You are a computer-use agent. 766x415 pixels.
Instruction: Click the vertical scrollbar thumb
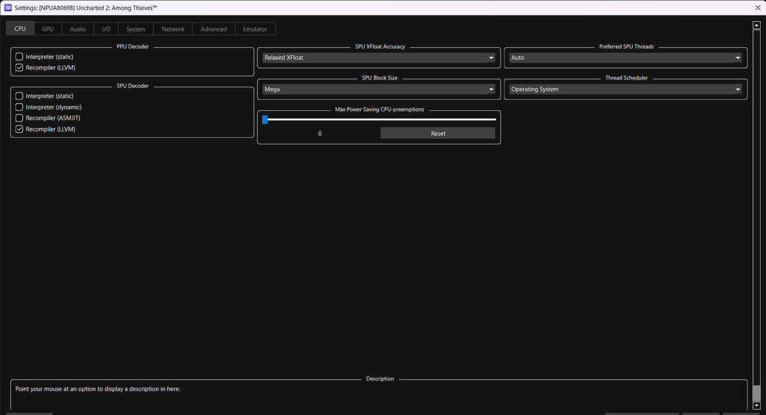click(x=756, y=394)
